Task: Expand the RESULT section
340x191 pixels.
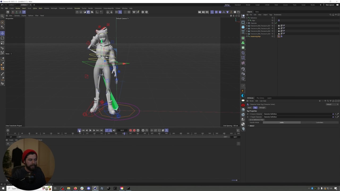Action: (x=248, y=126)
